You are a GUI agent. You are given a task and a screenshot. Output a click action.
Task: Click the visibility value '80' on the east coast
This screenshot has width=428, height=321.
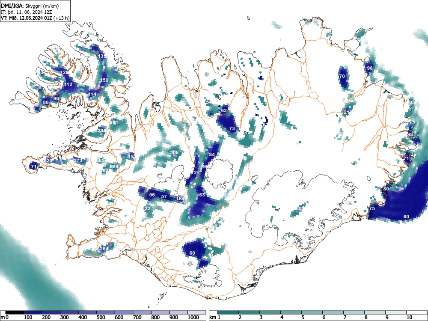click(386, 189)
